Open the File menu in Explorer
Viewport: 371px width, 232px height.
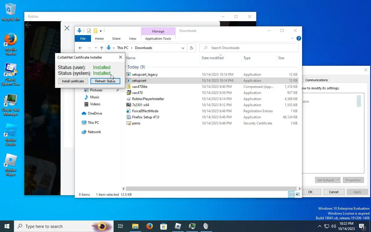[x=83, y=39]
